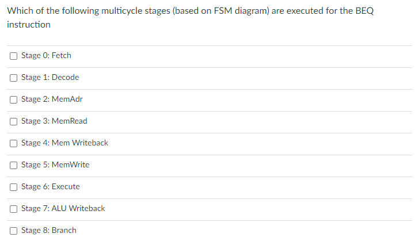Click the 'Stage 5: MemWrite' label text
This screenshot has height=245, width=419.
[x=55, y=165]
